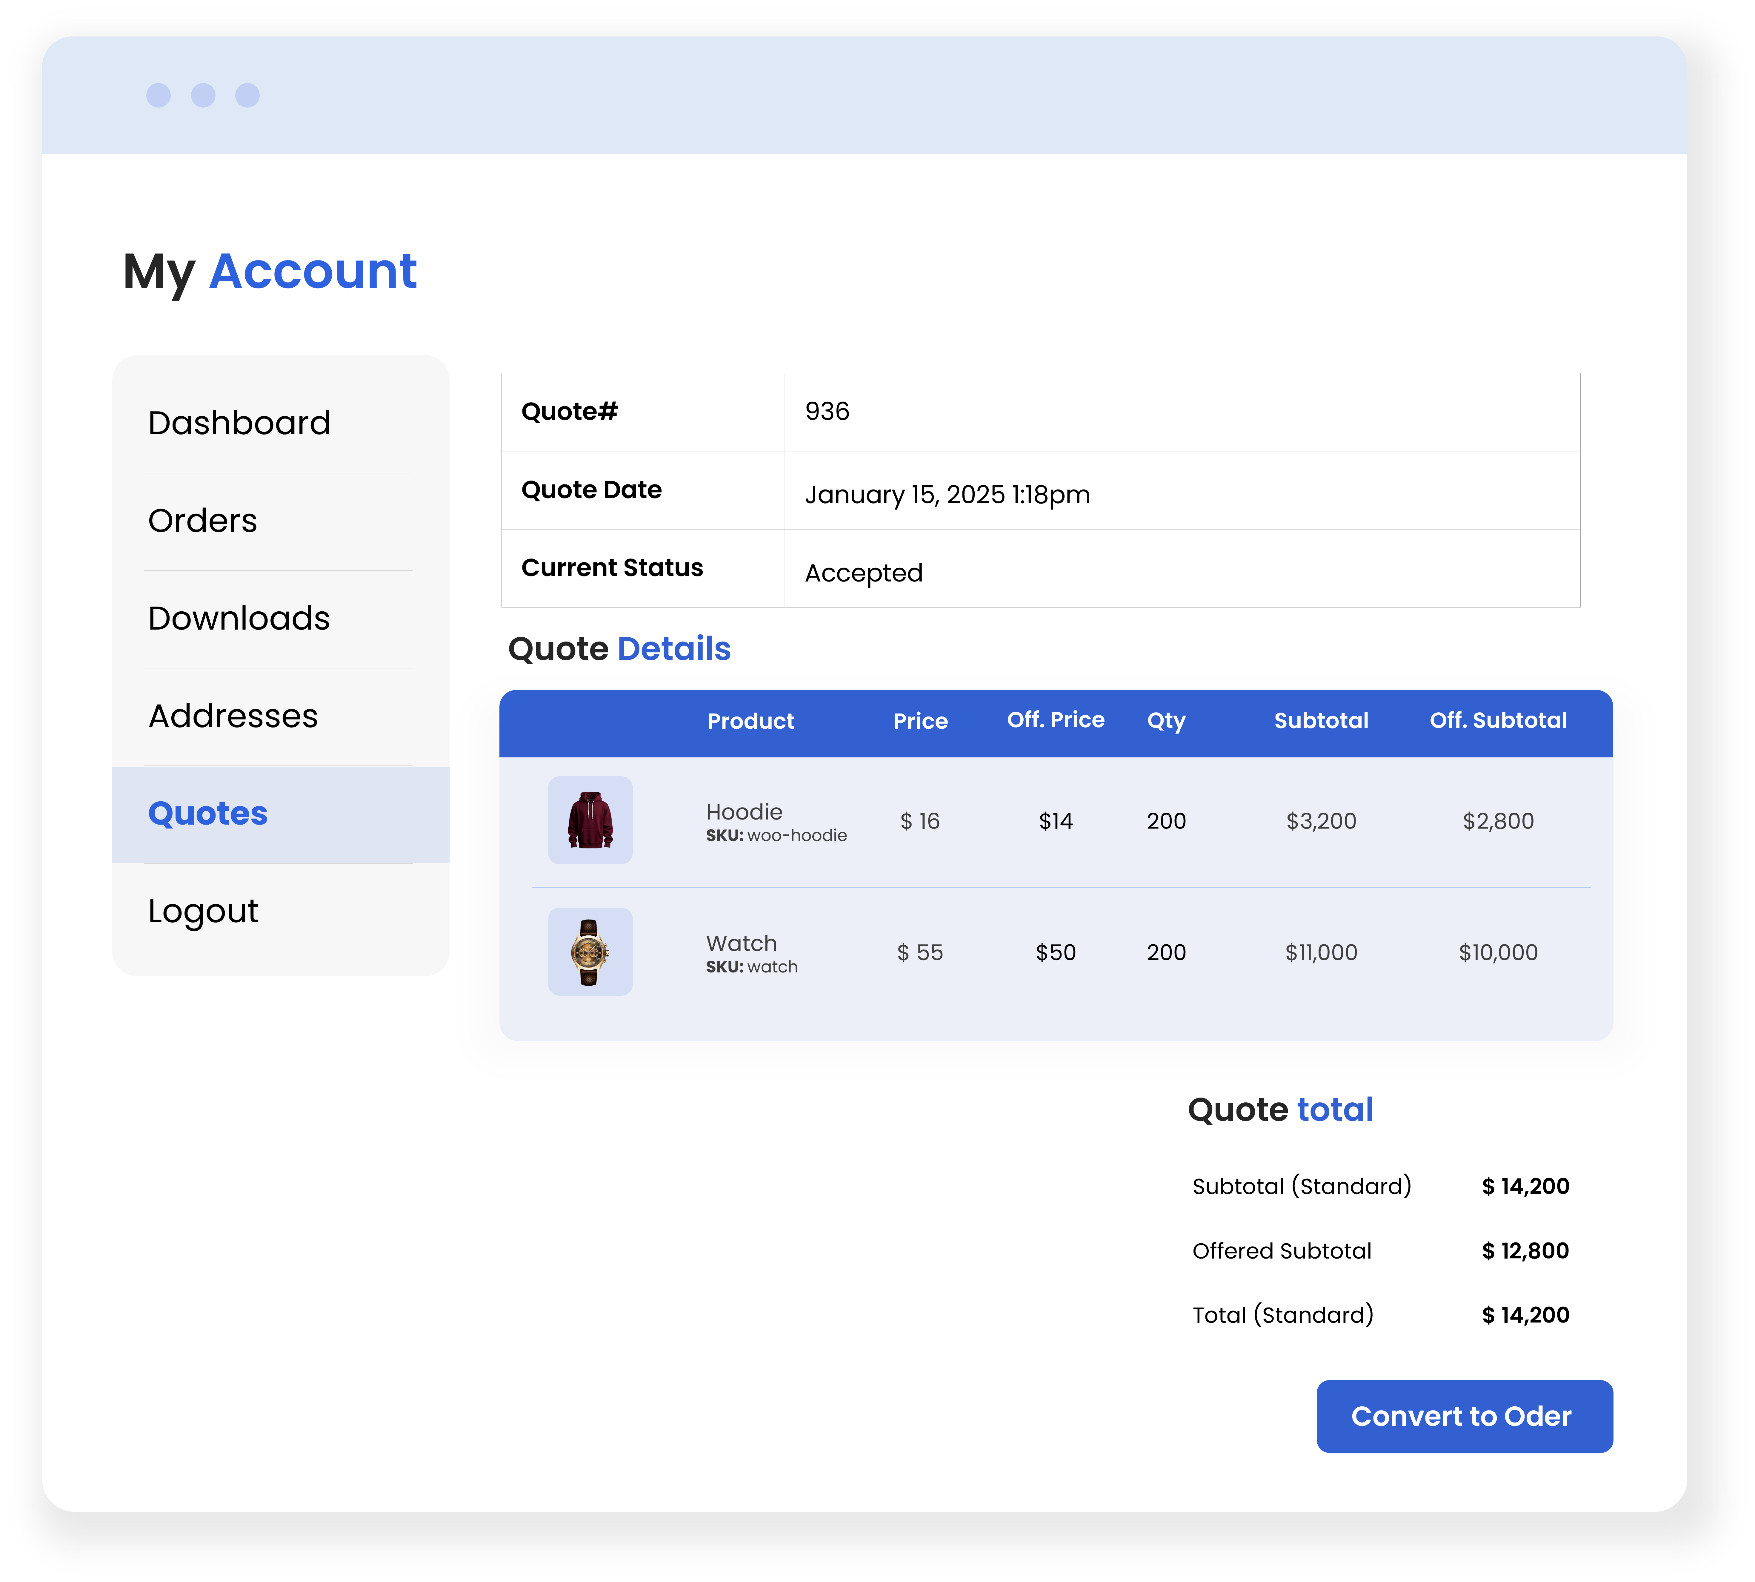The height and width of the screenshot is (1582, 1755).
Task: Click the Hoodie product thumbnail
Action: click(590, 820)
